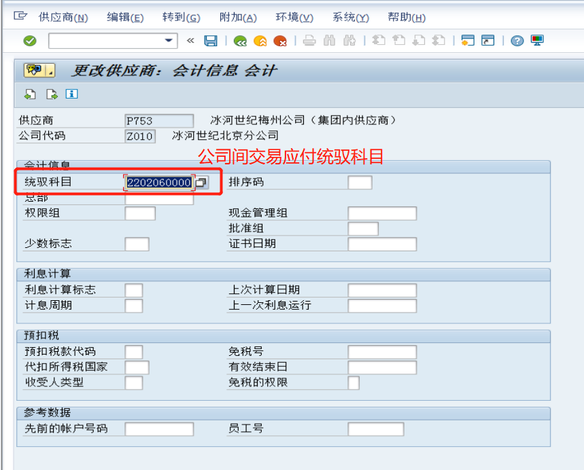The image size is (584, 470).
Task: Click the green checkmark Enter icon
Action: 30,41
